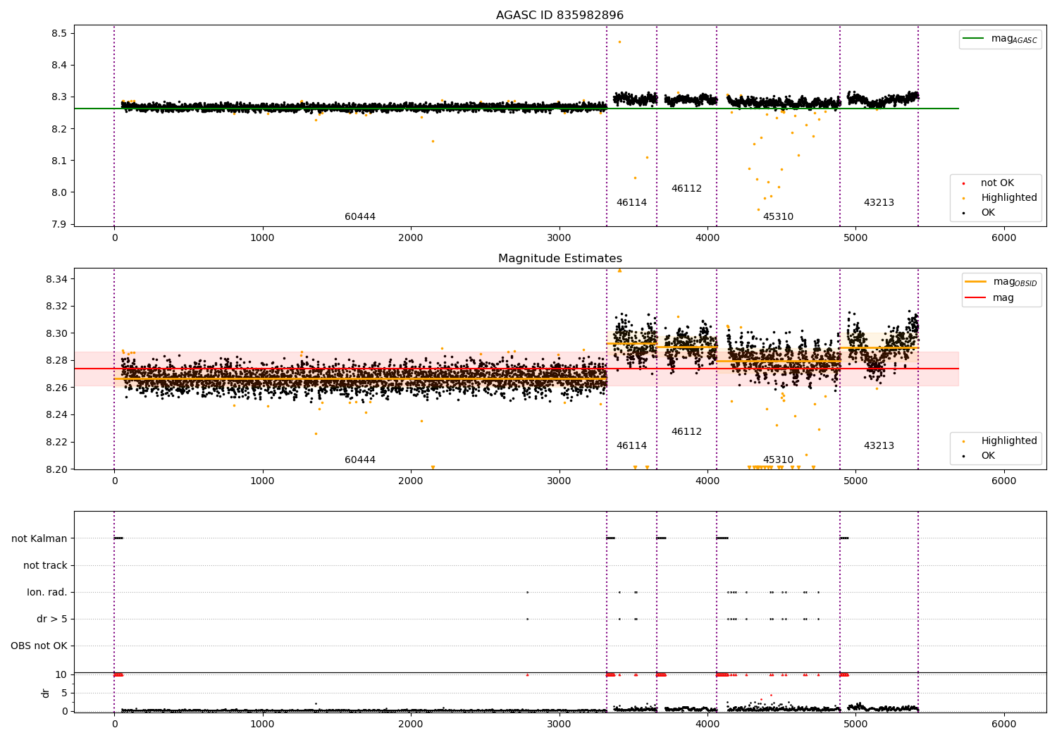The height and width of the screenshot is (740, 1057).
Task: Click 'Highlighted' in the Magnitude Estimates legend
Action: click(1008, 441)
